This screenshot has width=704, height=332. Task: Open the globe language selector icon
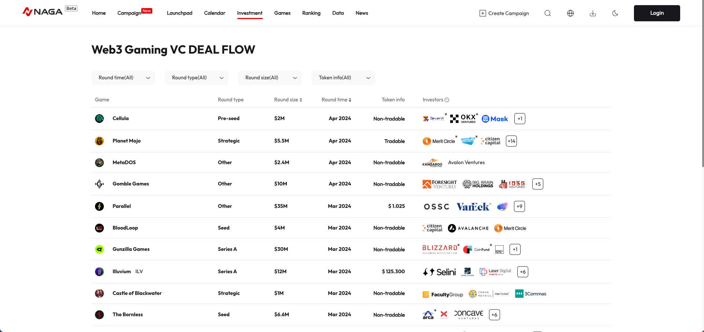point(570,13)
